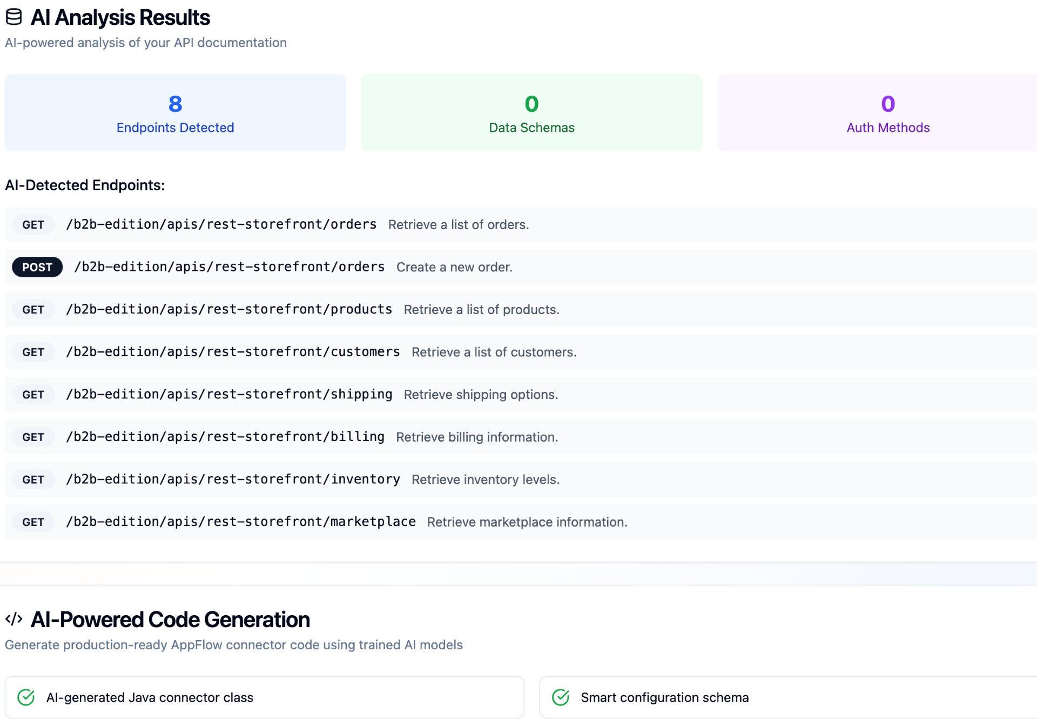Click GET badge on billing endpoint
This screenshot has height=726, width=1037.
point(33,437)
